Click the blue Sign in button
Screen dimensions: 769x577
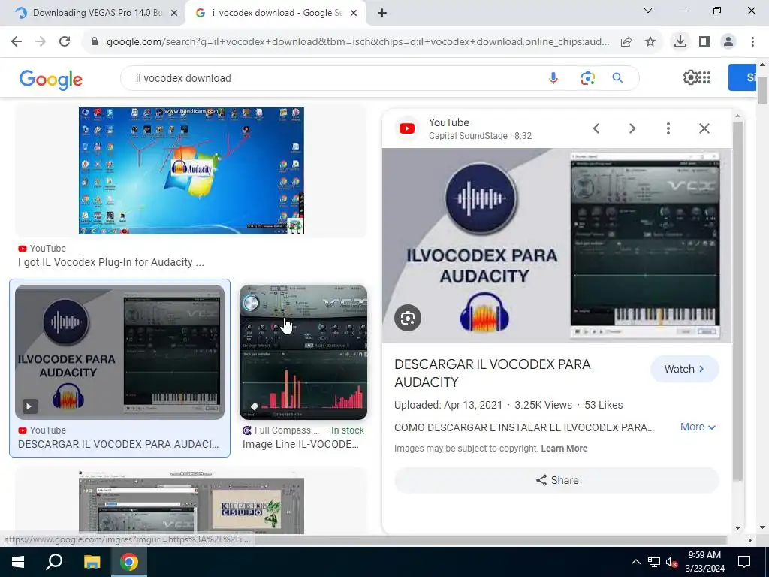point(742,77)
